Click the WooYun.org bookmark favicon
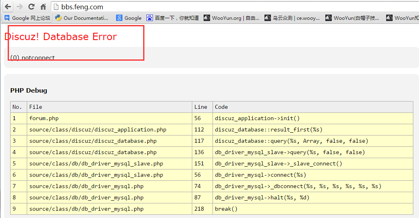The width and height of the screenshot is (419, 218). pyautogui.click(x=207, y=18)
